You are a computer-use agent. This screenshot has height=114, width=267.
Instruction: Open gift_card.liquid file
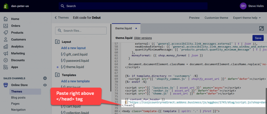[x=77, y=55]
